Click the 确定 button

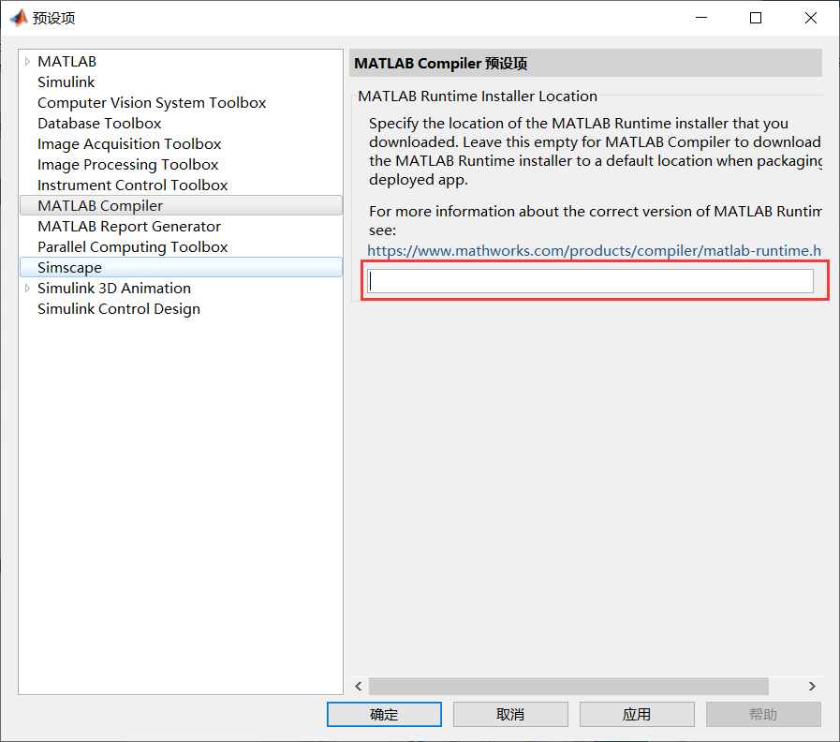pyautogui.click(x=384, y=714)
